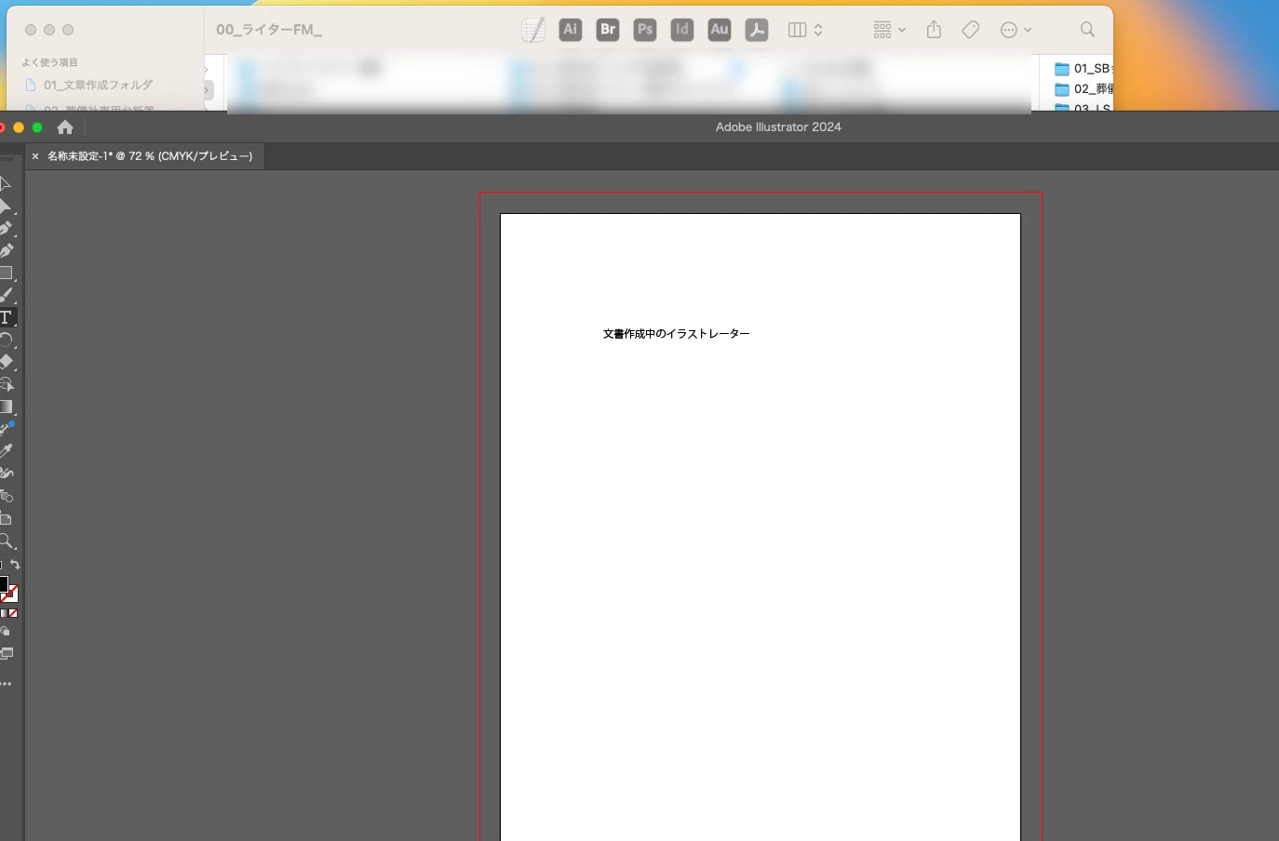Screen dimensions: 1279x841
Task: Select the Rotate tool
Action: pos(6,340)
